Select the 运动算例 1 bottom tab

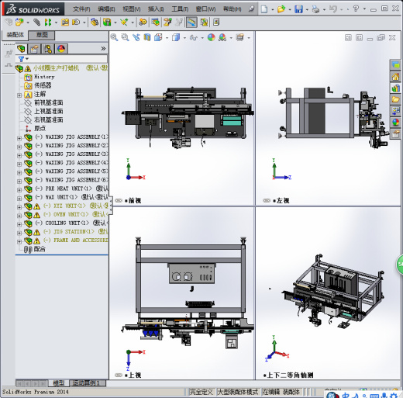click(86, 383)
